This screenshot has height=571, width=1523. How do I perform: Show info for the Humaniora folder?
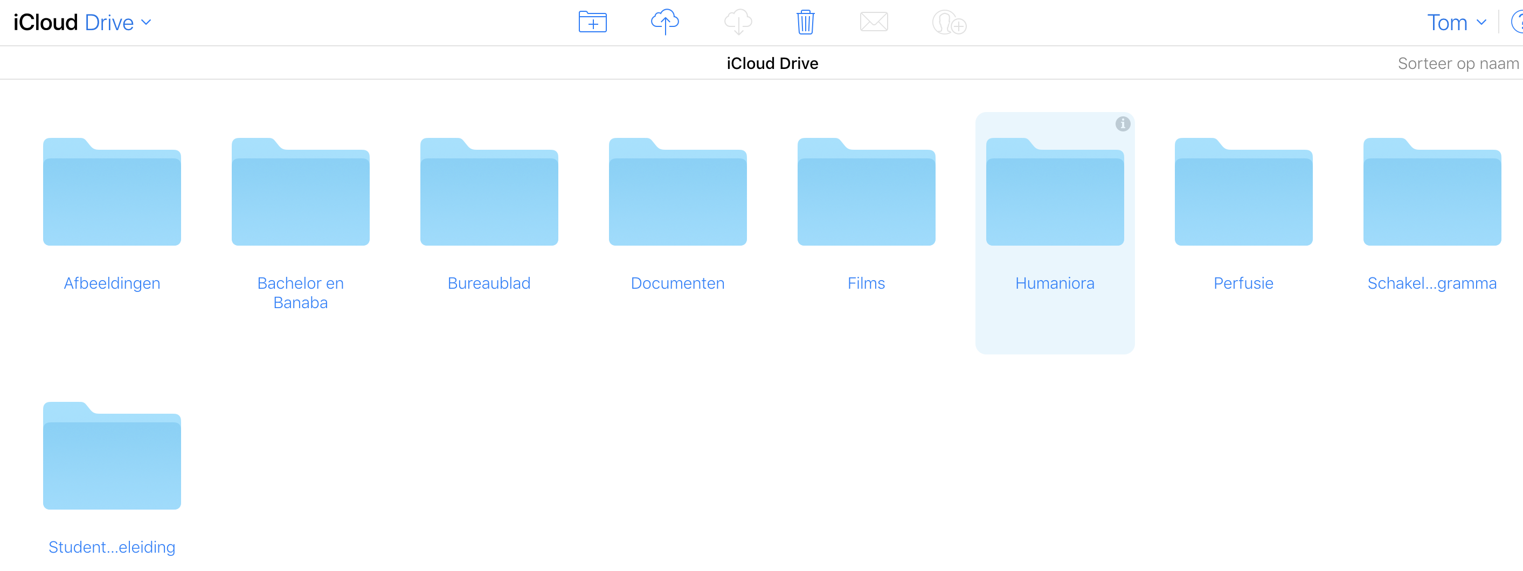(1123, 123)
